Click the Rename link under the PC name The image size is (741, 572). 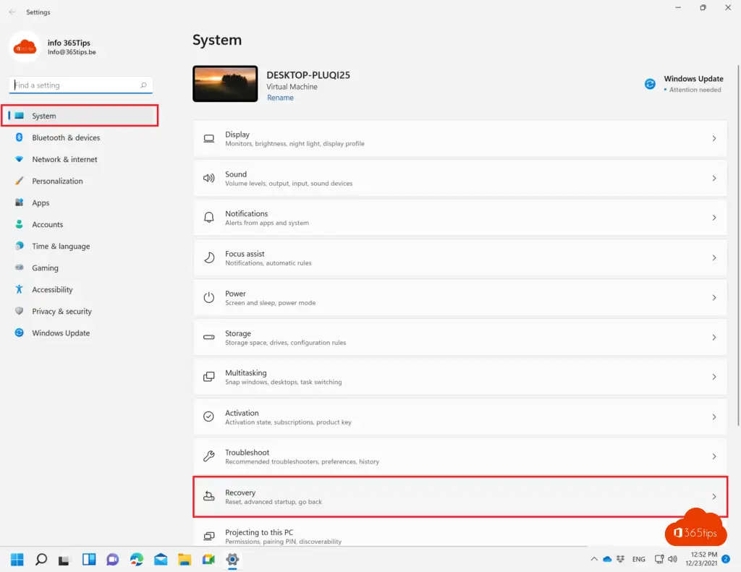[x=280, y=98]
